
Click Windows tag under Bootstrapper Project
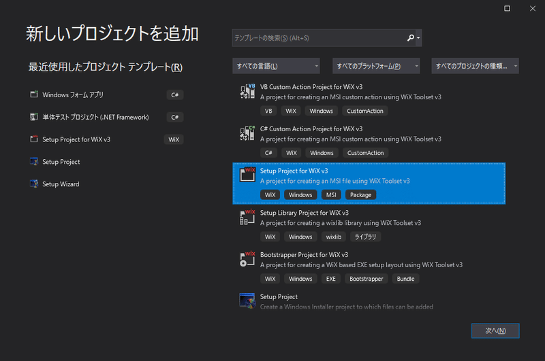pyautogui.click(x=300, y=279)
